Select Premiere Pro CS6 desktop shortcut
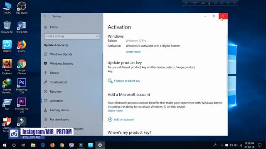Viewport: 266px width, 149px height. pos(22,105)
